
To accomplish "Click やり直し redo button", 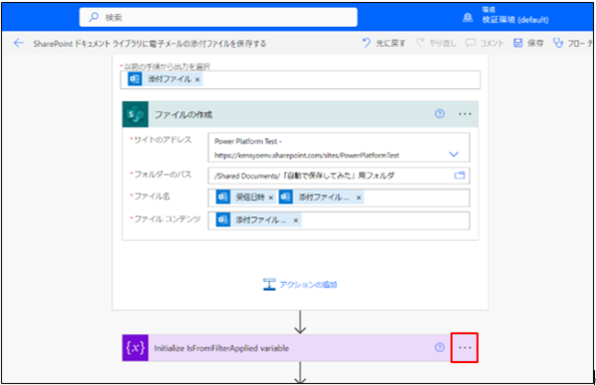I will point(436,43).
